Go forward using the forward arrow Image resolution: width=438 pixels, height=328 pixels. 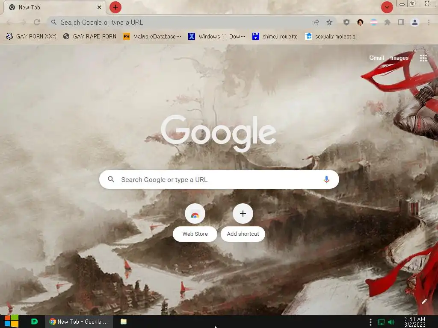point(23,22)
